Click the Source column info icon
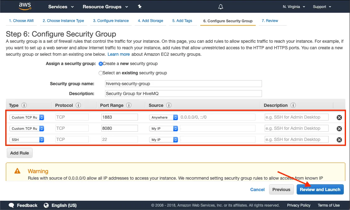The image size is (350, 210). point(168,105)
